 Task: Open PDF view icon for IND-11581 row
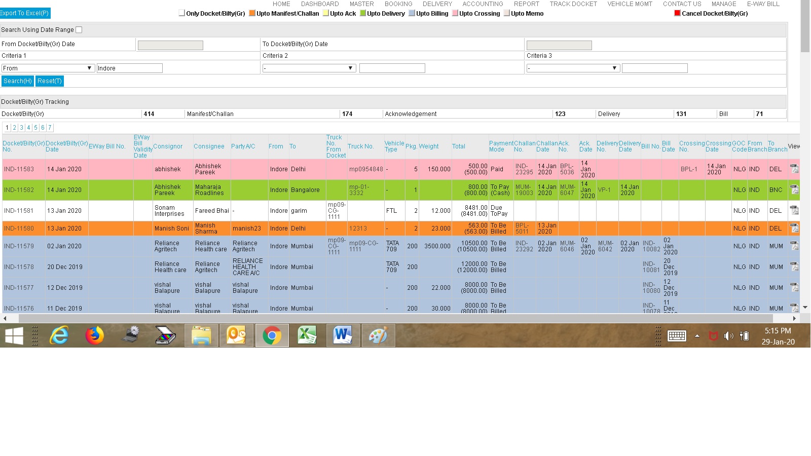(x=794, y=210)
